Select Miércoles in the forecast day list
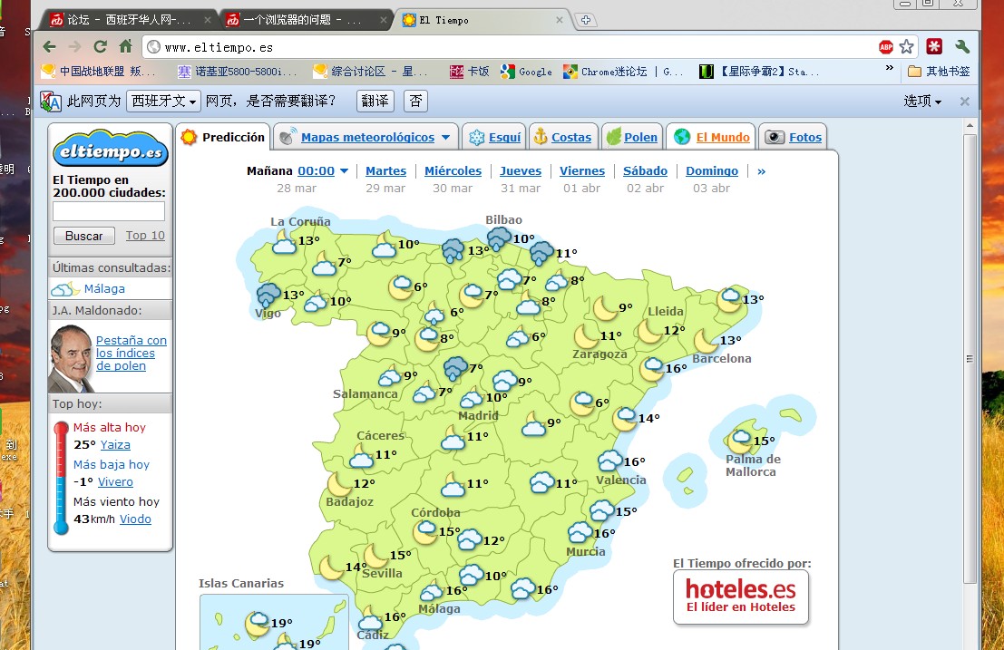This screenshot has height=650, width=1004. 453,171
